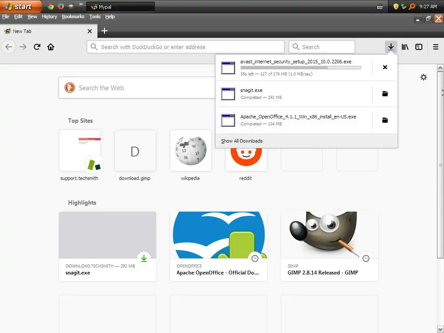The width and height of the screenshot is (444, 333).
Task: Open the Help menu
Action: [110, 17]
